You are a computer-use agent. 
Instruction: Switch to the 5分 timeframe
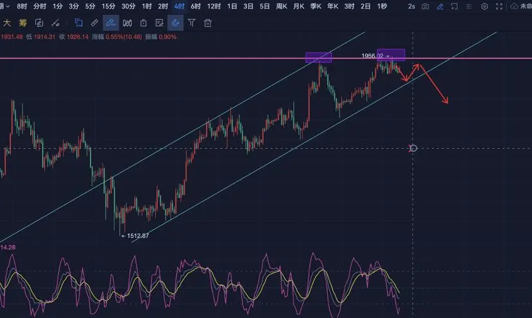tap(90, 6)
